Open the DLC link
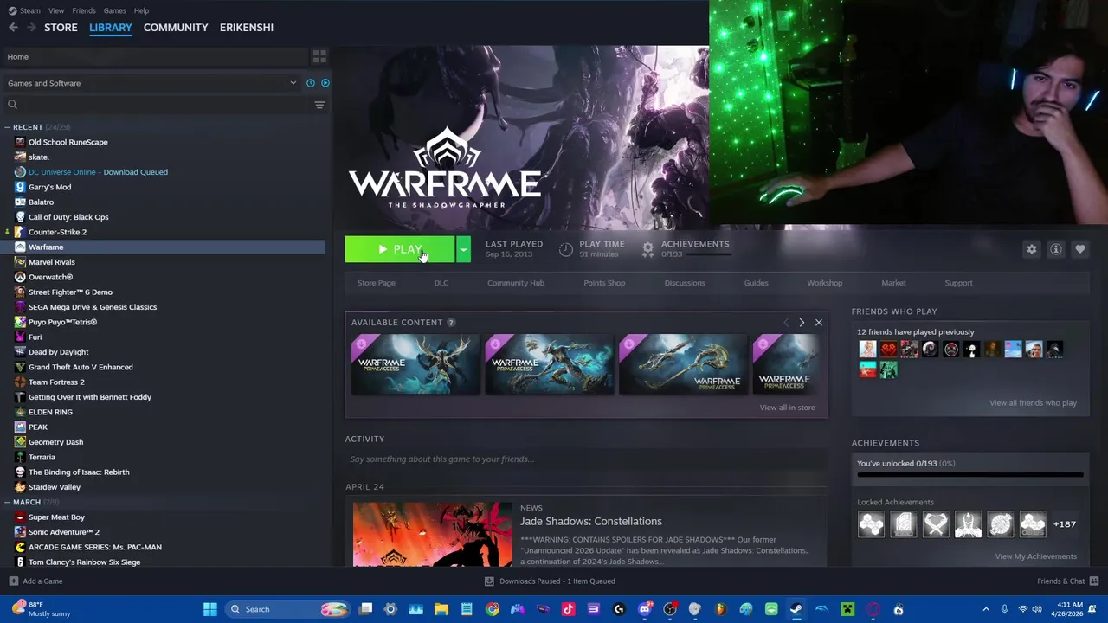Viewport: 1108px width, 623px height. click(441, 283)
